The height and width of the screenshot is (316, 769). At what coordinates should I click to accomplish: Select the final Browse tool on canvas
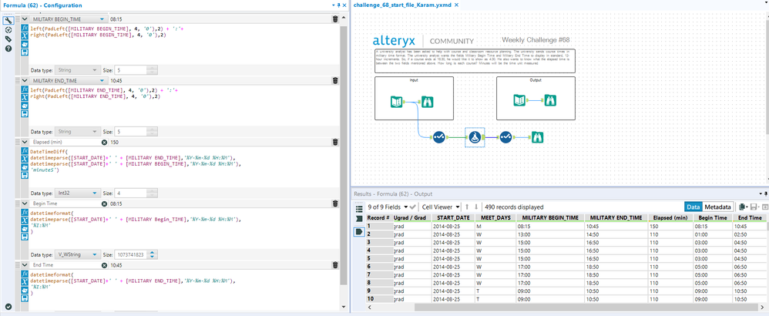coord(536,137)
